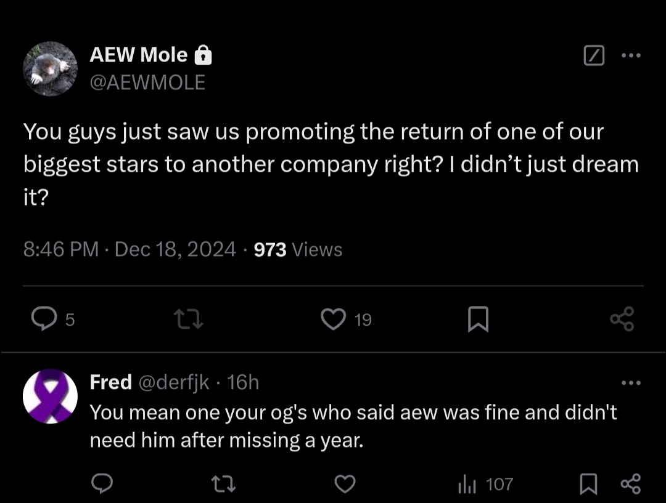Screen dimensions: 666x503
Task: Repost the AEW Mole tweet
Action: click(x=187, y=319)
